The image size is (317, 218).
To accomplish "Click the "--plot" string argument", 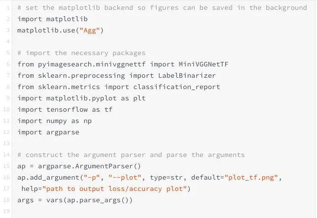I will [125, 178].
